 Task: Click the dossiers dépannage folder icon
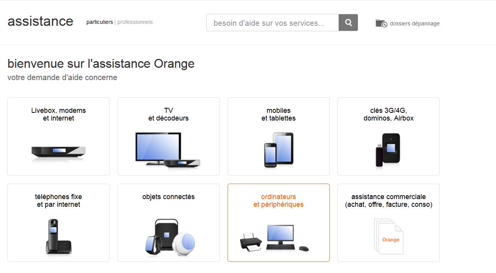pos(381,23)
